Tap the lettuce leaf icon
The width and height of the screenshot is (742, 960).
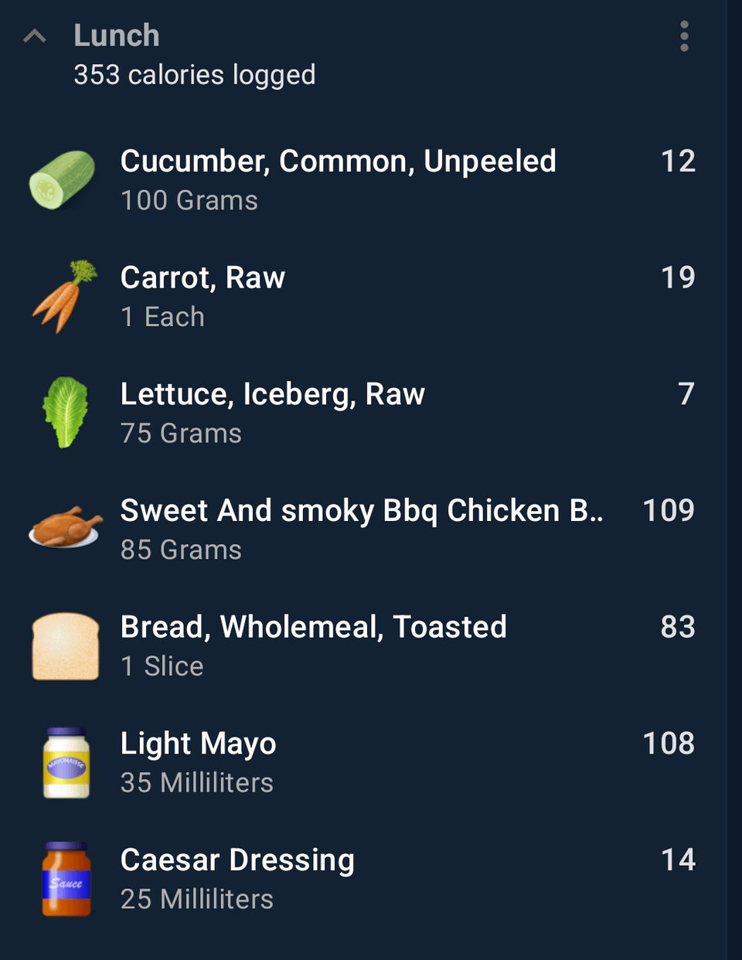66,412
